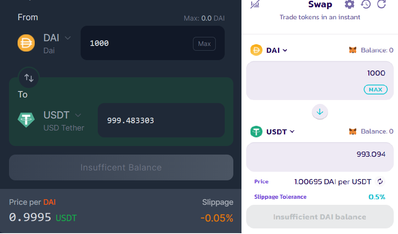The width and height of the screenshot is (398, 234).
Task: Focus the 1000 amount field in From box
Action: tap(153, 43)
